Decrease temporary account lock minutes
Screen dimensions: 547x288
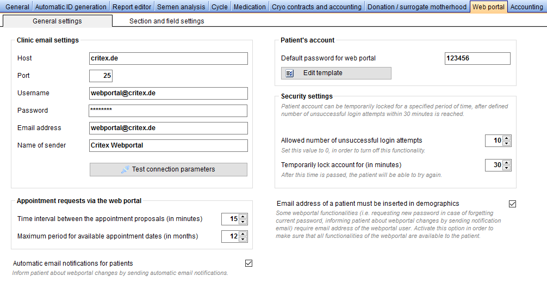507,168
